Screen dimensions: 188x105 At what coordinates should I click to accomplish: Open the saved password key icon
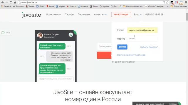(164, 2)
